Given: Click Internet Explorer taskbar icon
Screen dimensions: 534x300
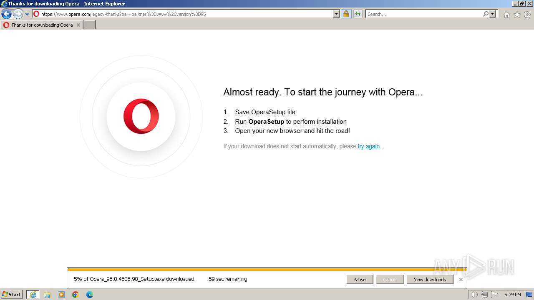Looking at the screenshot, I should coord(33,295).
